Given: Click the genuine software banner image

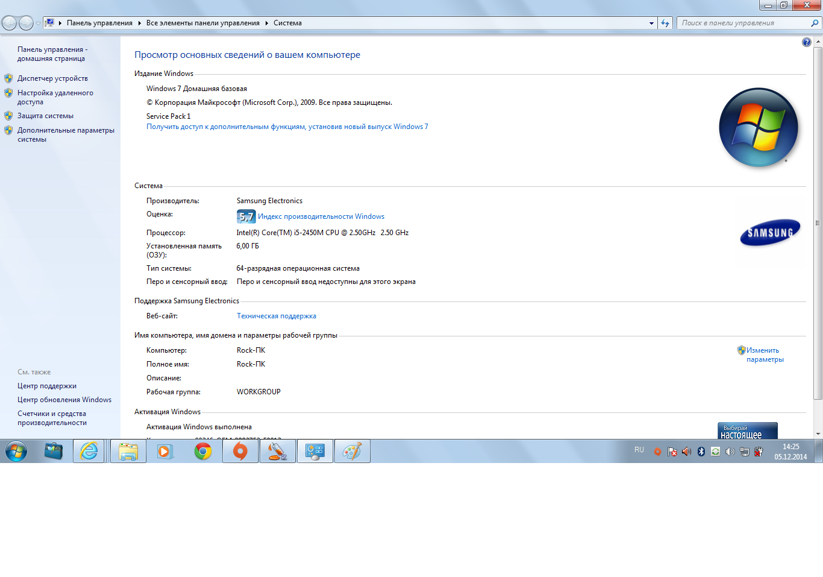Looking at the screenshot, I should point(748,430).
